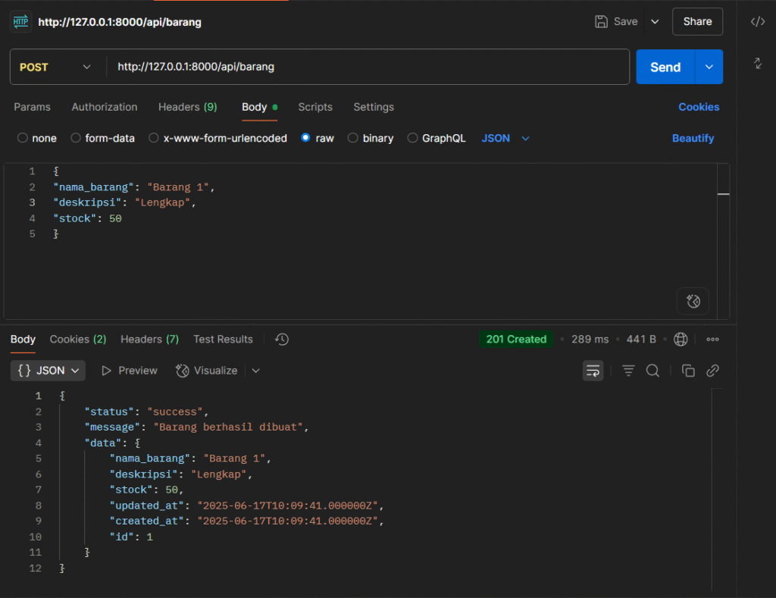This screenshot has width=776, height=598.
Task: Click the request body editor scrollbar
Action: (x=724, y=195)
